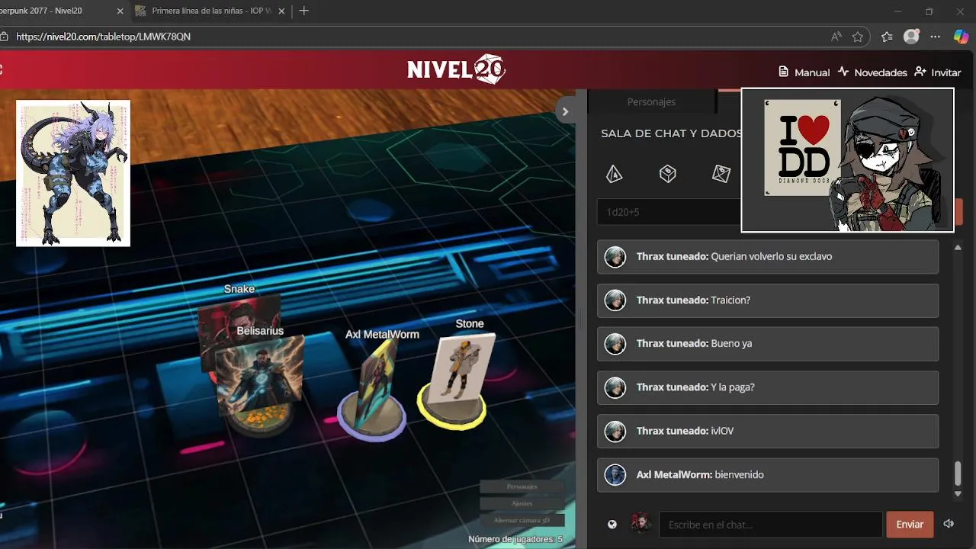
Task: Click the globe icon beside chat avatar
Action: pos(612,525)
